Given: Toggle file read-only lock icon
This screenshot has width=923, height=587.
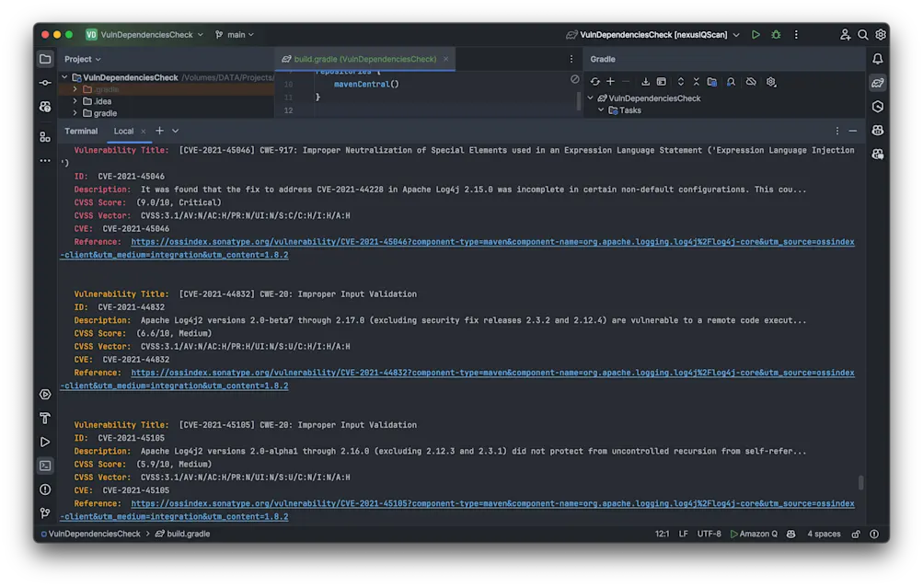Looking at the screenshot, I should click(x=856, y=534).
